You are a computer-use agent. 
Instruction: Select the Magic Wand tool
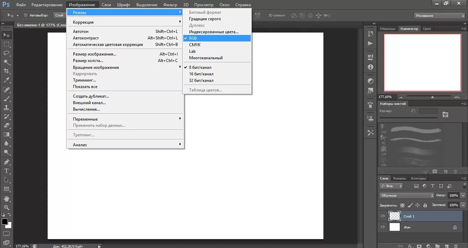[7, 62]
